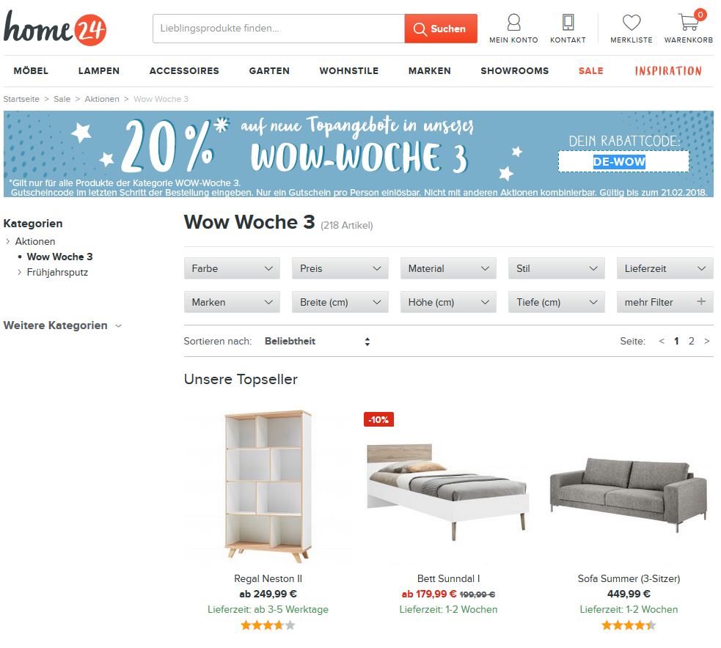
Task: Open the Warenkorb shopping cart icon
Action: [688, 21]
